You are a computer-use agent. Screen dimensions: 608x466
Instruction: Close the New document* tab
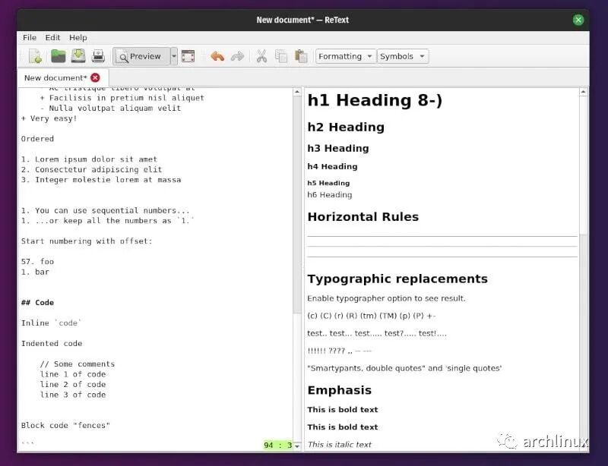95,78
